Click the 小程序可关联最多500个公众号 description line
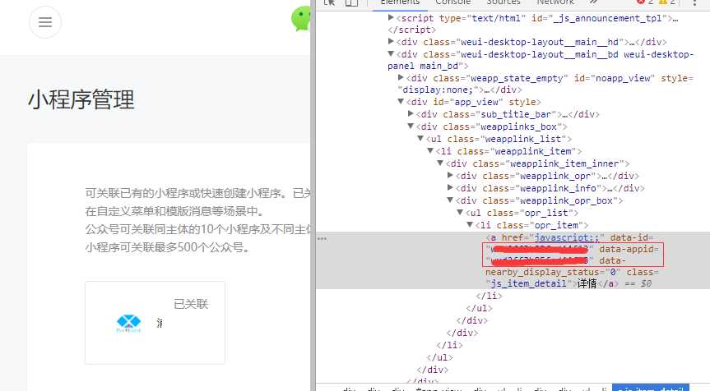710x391 pixels. [x=167, y=248]
